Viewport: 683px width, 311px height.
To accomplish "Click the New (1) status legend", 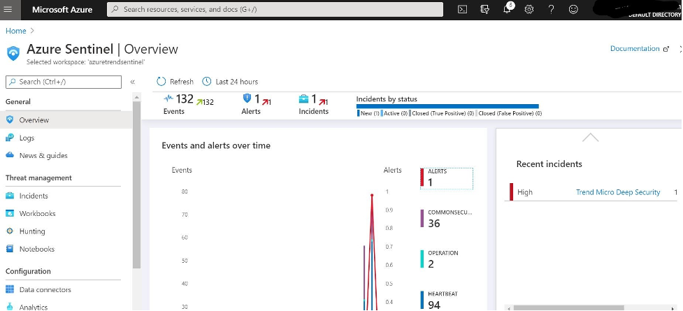I will [368, 113].
